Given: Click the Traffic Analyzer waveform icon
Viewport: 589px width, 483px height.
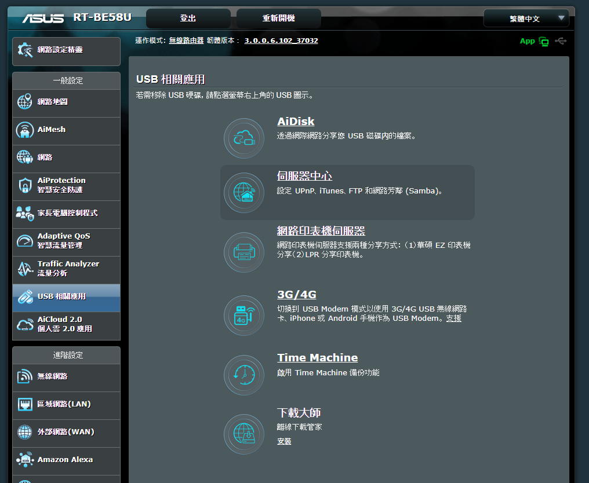Looking at the screenshot, I should 25,269.
